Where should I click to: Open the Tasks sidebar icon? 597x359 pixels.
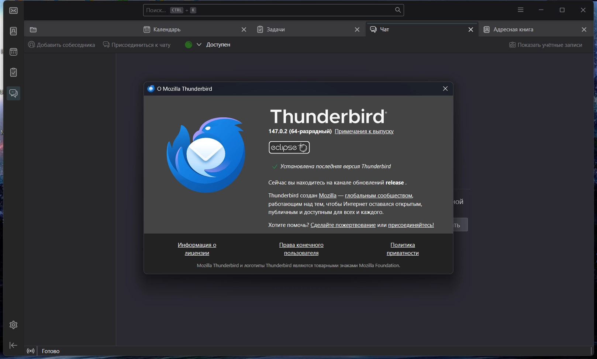click(x=13, y=72)
